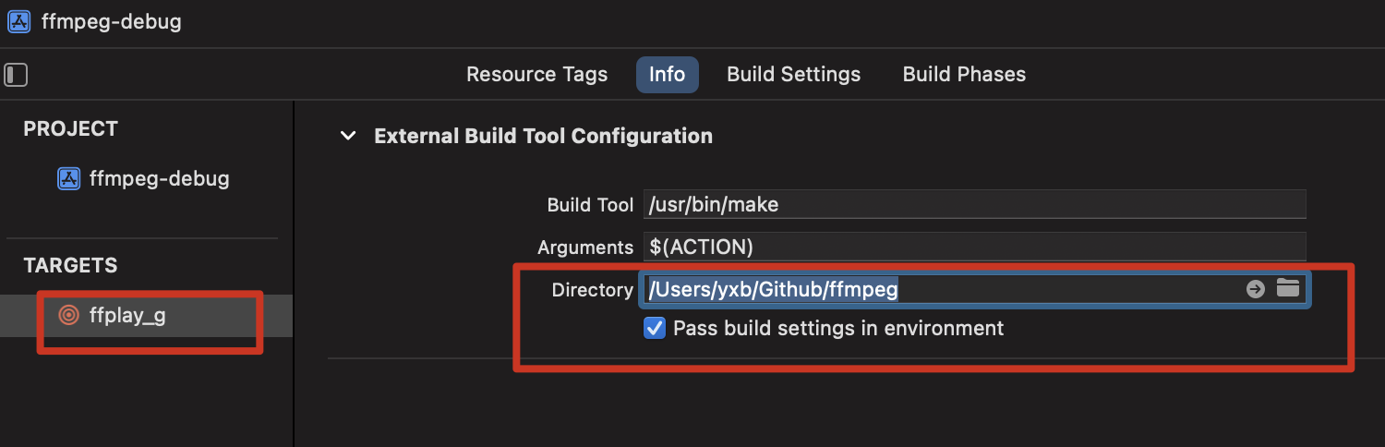Screen dimensions: 1385x447
Task: Click the reveal arrow icon in Directory field
Action: (x=1255, y=289)
